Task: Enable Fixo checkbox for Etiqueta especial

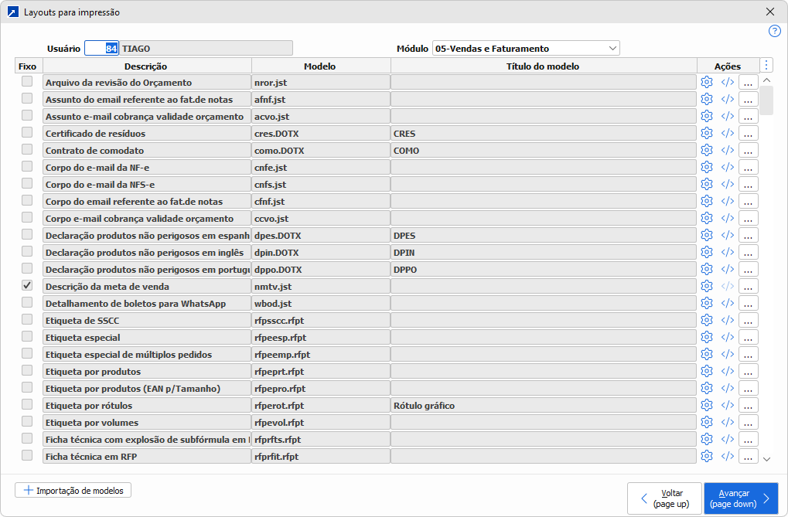Action: (x=27, y=336)
